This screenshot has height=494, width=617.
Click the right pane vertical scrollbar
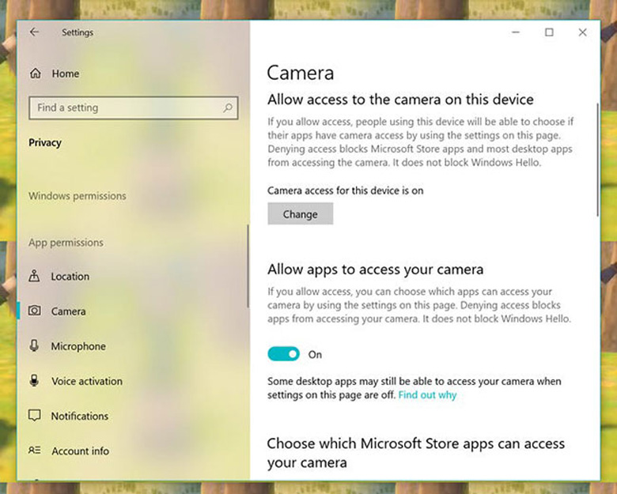coord(597,158)
